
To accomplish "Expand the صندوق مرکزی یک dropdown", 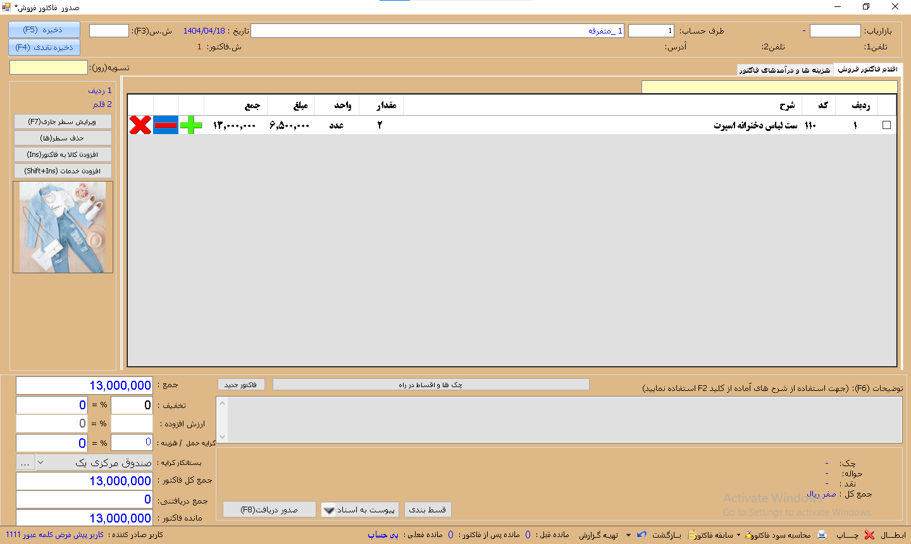I will click(41, 462).
